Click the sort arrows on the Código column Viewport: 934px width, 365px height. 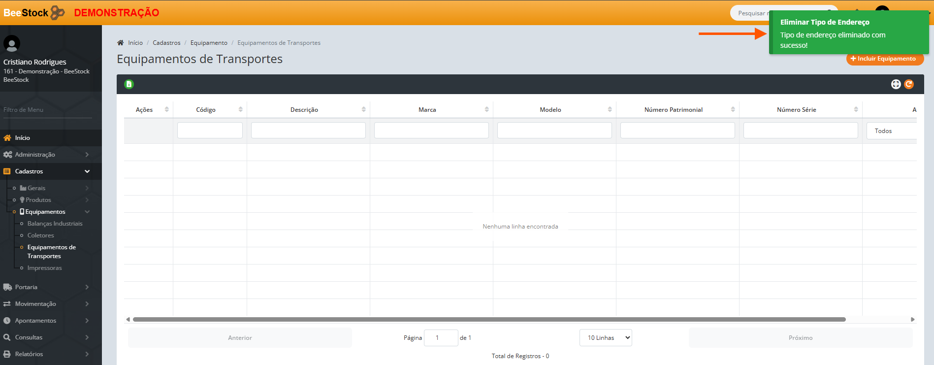(240, 109)
